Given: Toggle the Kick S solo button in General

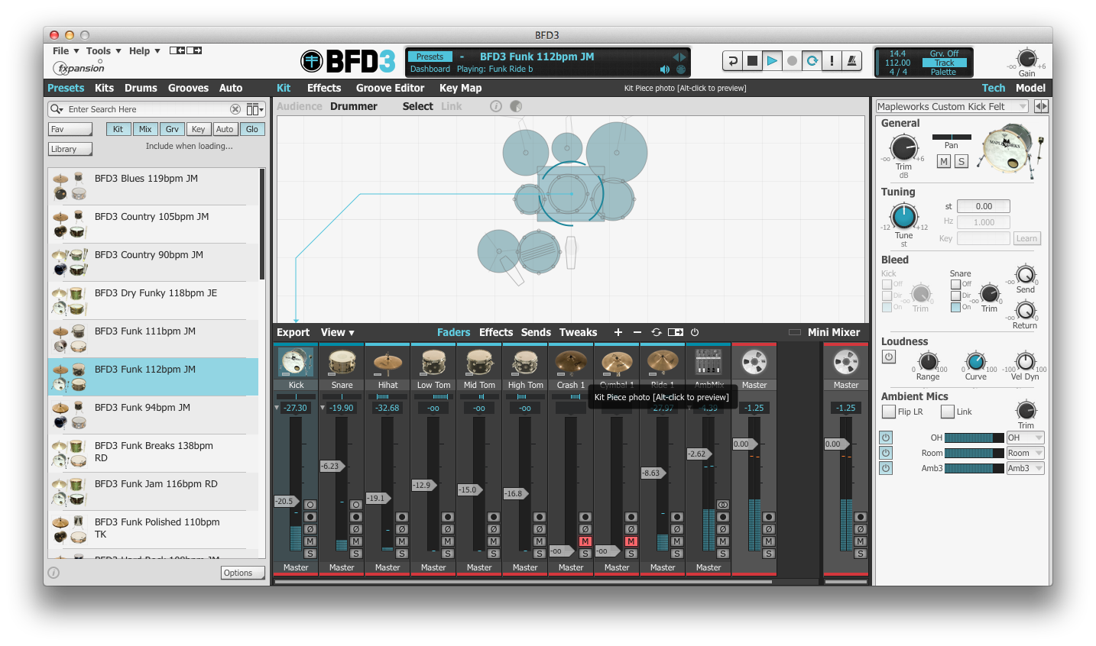Looking at the screenshot, I should click(961, 161).
